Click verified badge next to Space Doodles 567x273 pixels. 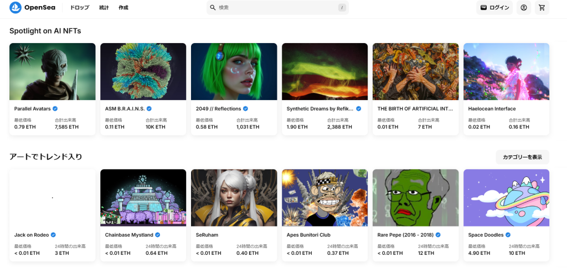[507, 235]
